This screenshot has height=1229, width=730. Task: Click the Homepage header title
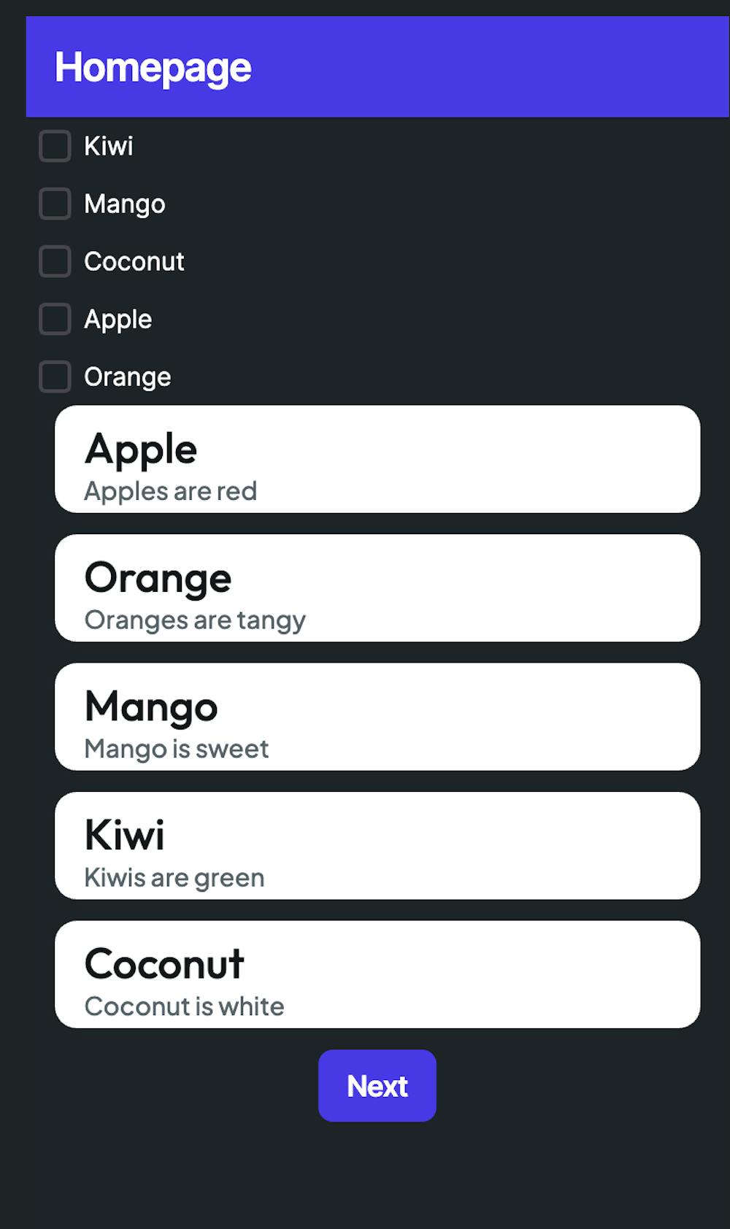pos(153,68)
